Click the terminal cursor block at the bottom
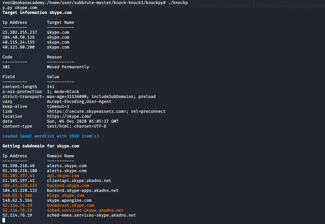This screenshot has height=224, width=325. [4, 220]
